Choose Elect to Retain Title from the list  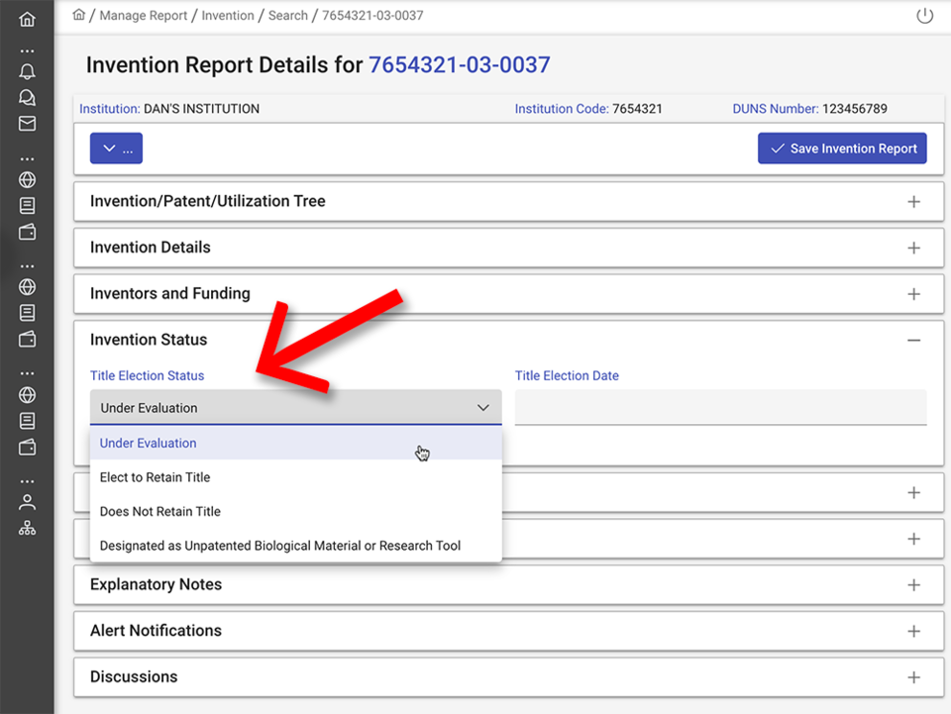point(155,476)
